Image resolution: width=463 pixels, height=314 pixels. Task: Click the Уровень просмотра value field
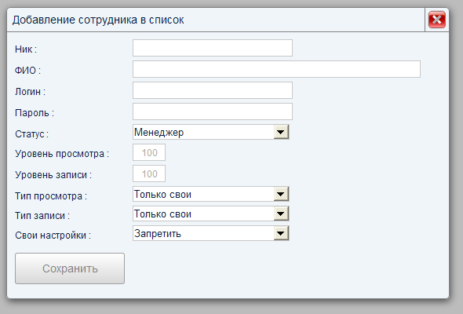[149, 152]
